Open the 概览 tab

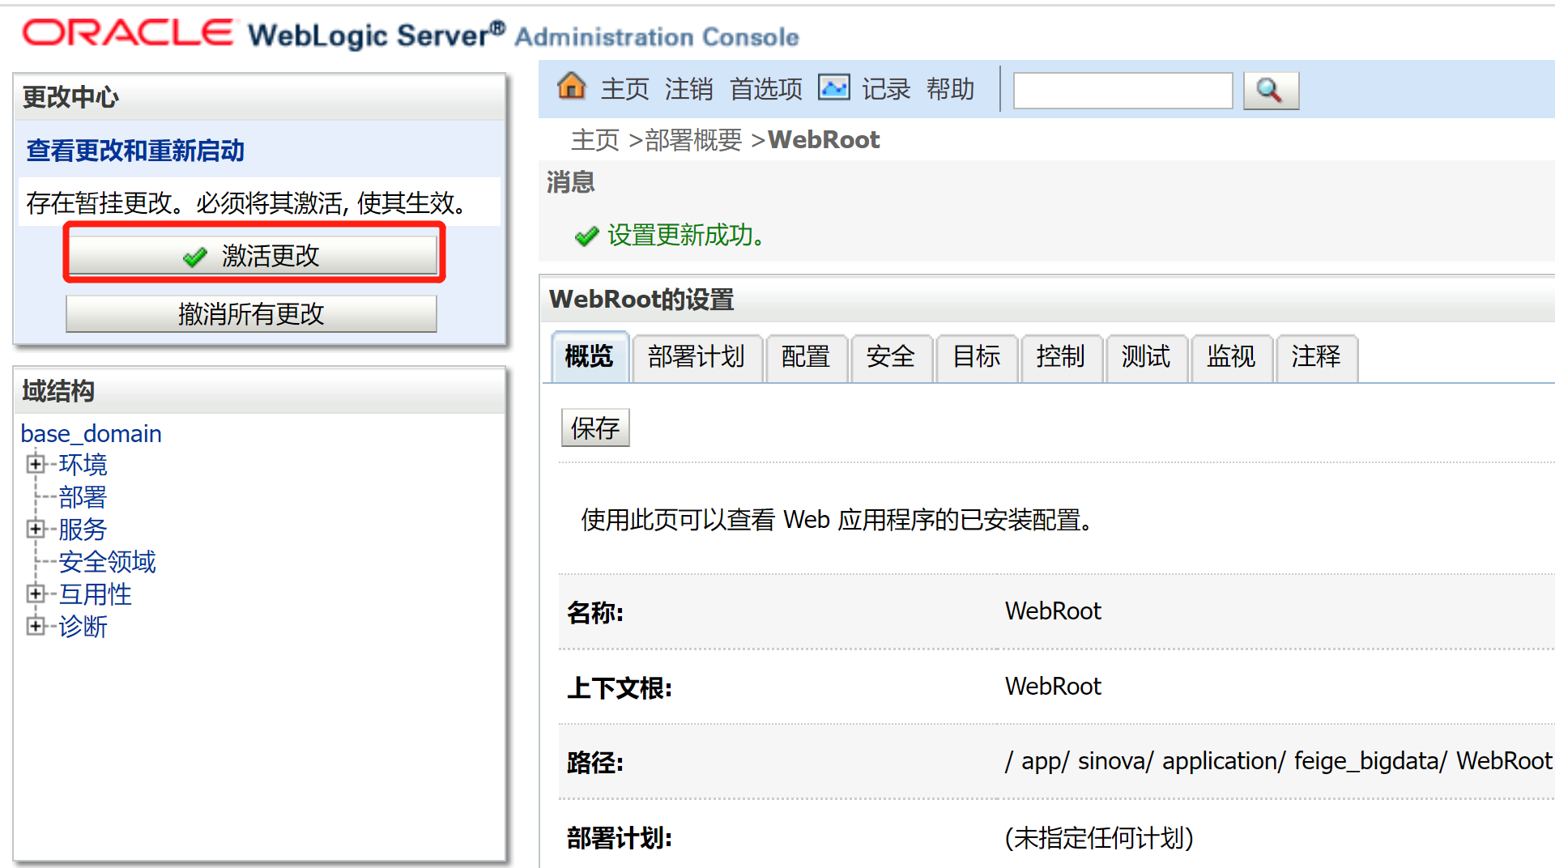point(589,357)
